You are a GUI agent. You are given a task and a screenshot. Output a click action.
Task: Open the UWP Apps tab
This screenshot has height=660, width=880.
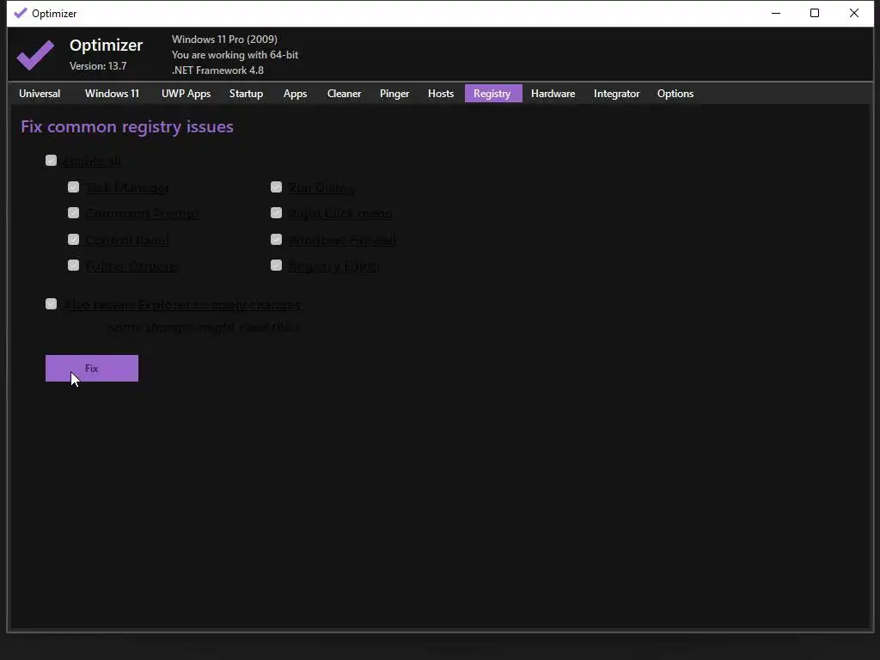click(x=186, y=94)
